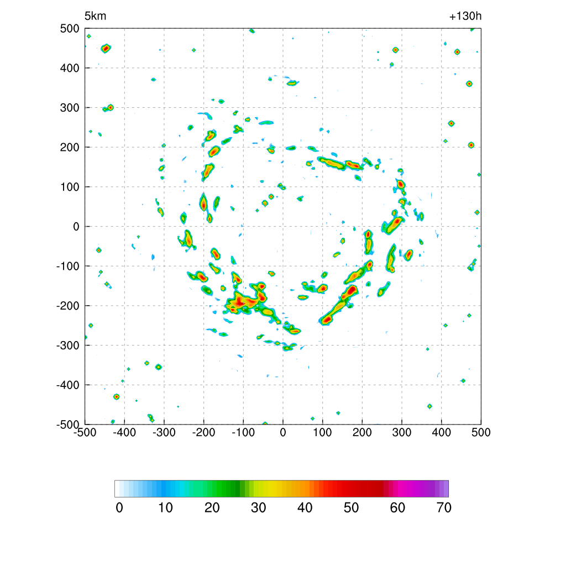
Task: Select the y-axis tick label -200
Action: [x=68, y=306]
